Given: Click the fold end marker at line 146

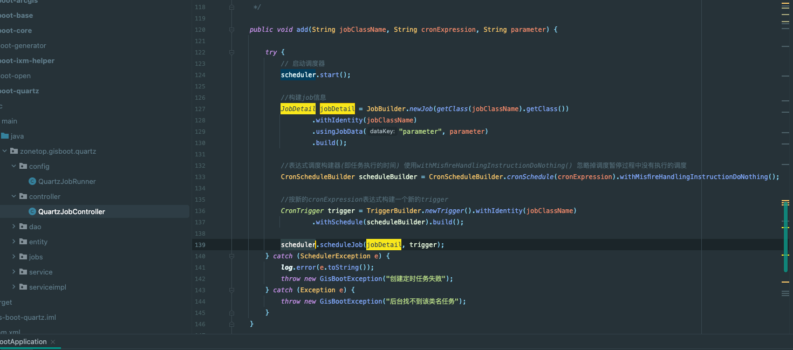Looking at the screenshot, I should [x=231, y=324].
